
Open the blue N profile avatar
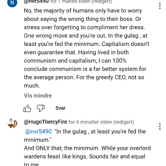(x=12, y=3)
